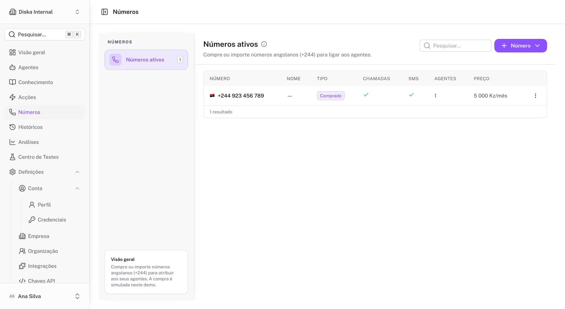
Task: Go to Agentes page
Action: pyautogui.click(x=45, y=67)
